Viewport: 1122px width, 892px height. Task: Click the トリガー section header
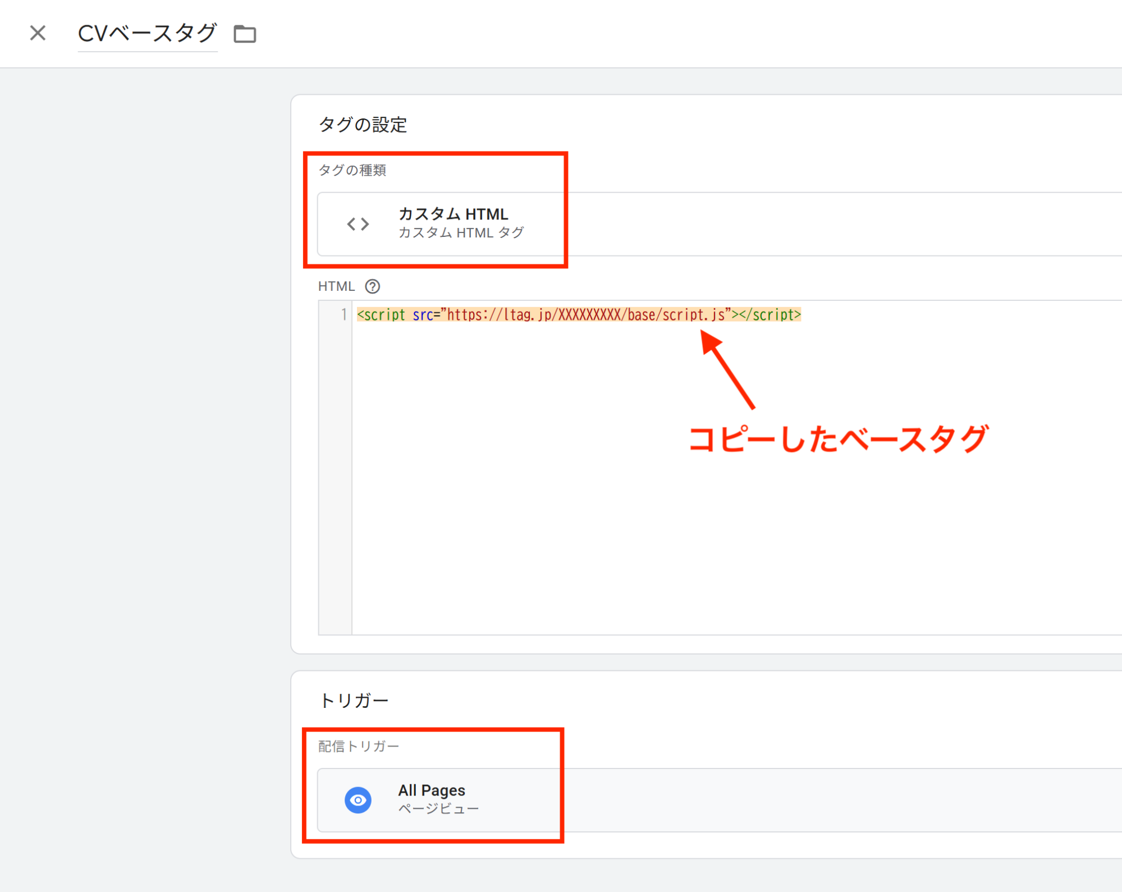pyautogui.click(x=354, y=699)
